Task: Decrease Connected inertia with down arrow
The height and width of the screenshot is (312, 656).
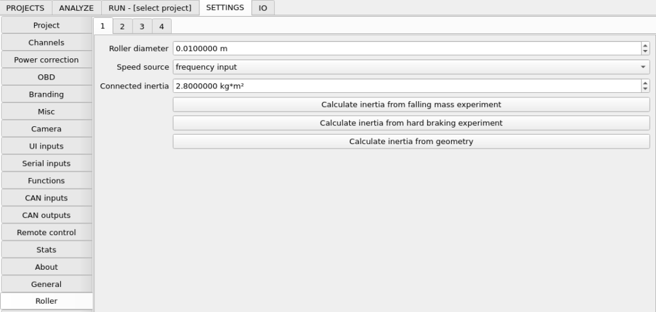Action: (645, 89)
